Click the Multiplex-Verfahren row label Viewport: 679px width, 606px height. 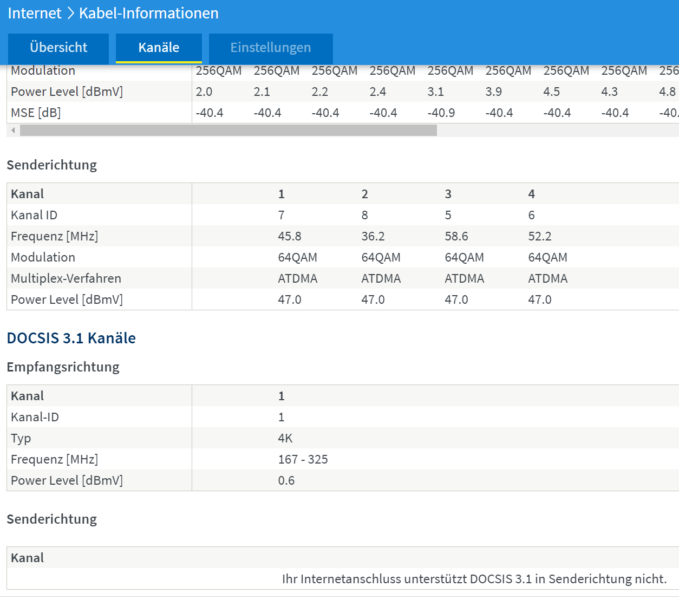click(66, 278)
